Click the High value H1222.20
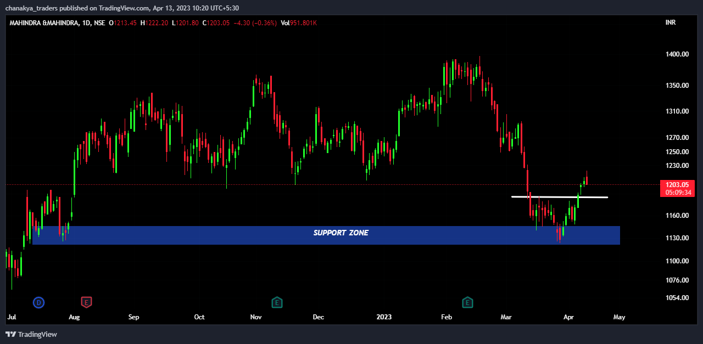 click(x=154, y=23)
